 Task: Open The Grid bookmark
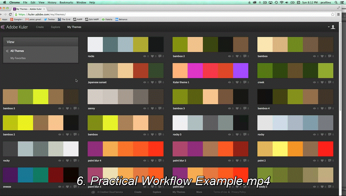tap(64, 19)
